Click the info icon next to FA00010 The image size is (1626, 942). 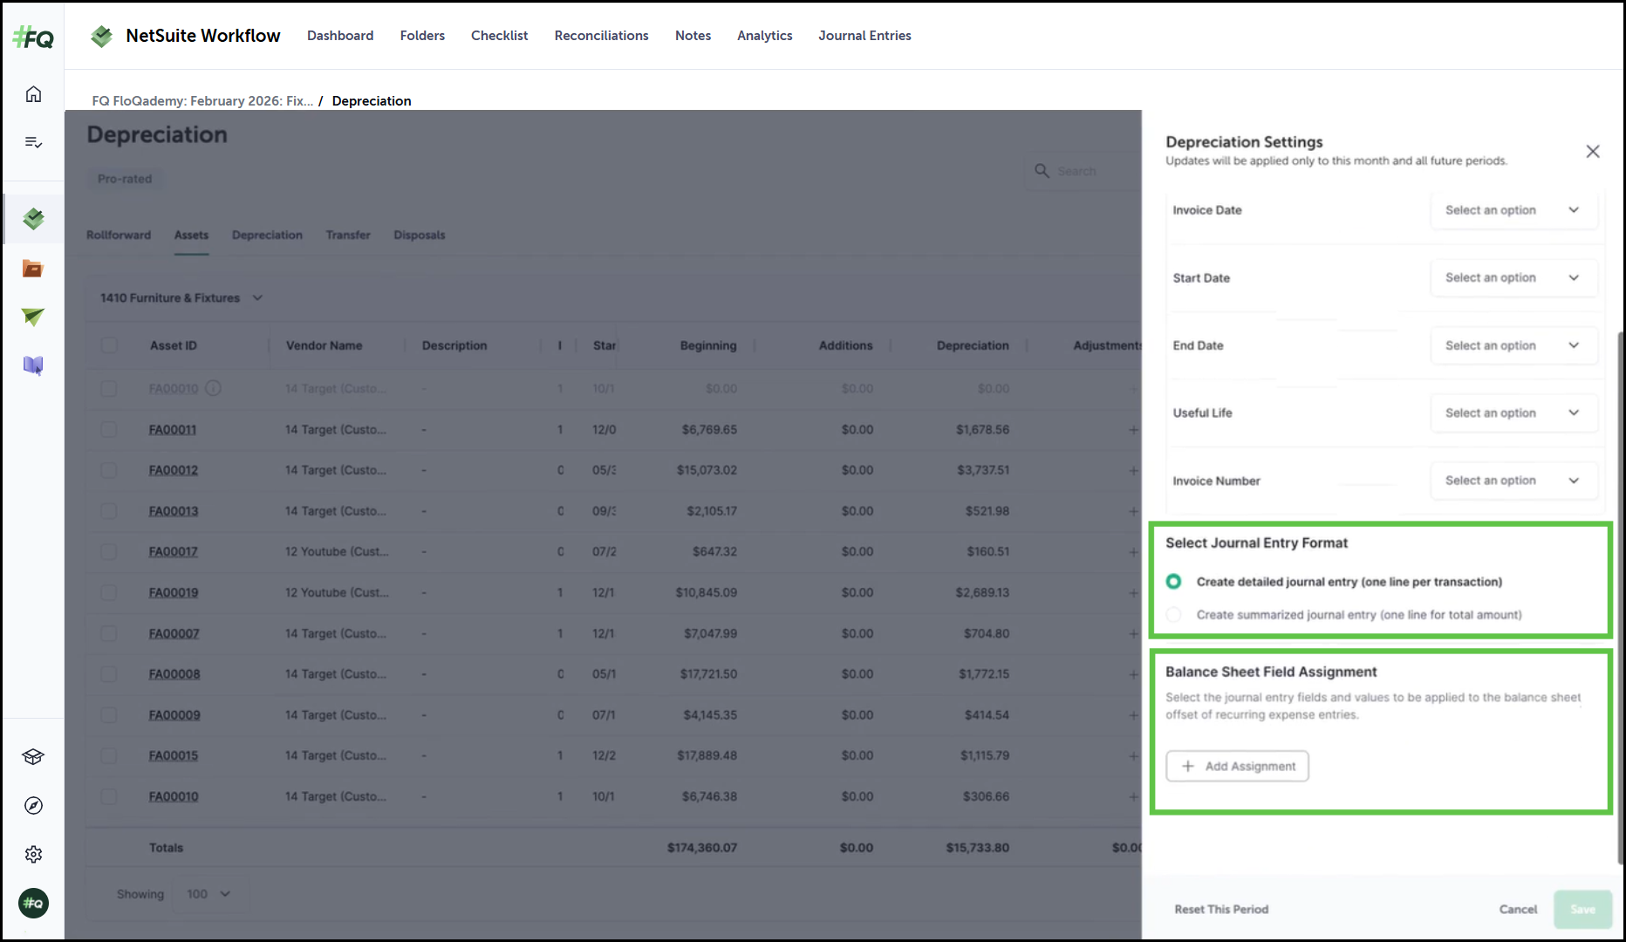click(213, 388)
